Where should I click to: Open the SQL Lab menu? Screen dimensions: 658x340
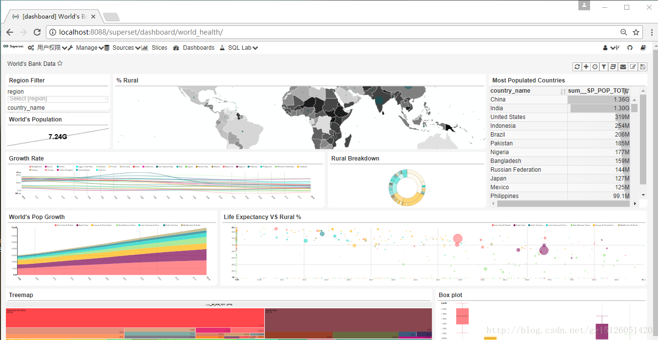pos(238,48)
